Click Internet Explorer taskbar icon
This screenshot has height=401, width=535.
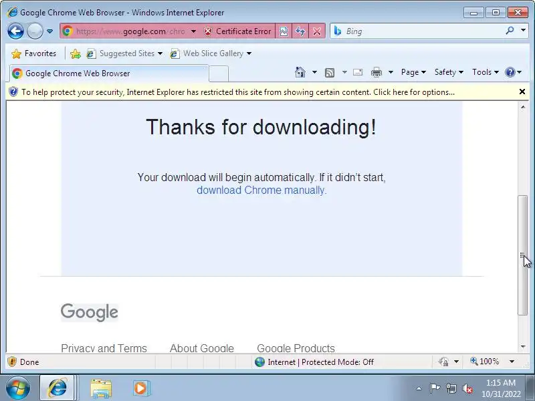pyautogui.click(x=58, y=388)
